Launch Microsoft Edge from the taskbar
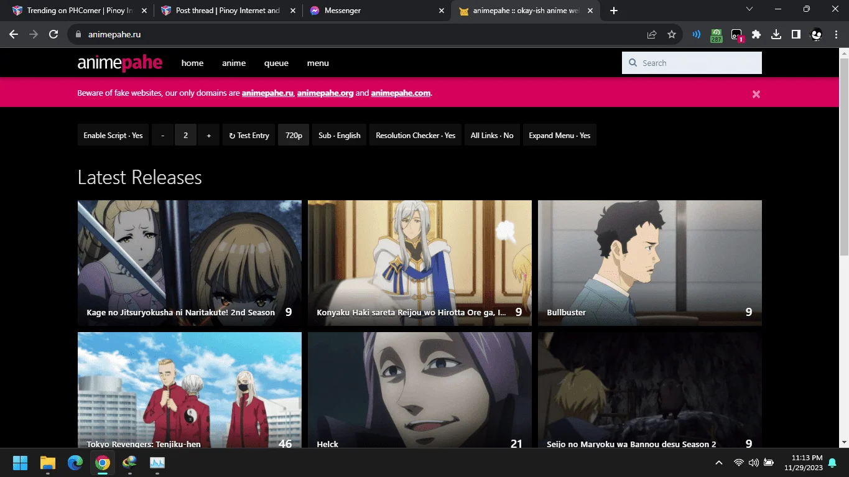Image resolution: width=849 pixels, height=477 pixels. [75, 463]
